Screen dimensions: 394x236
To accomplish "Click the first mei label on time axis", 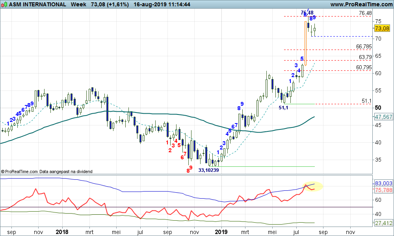I will pos(116,232).
